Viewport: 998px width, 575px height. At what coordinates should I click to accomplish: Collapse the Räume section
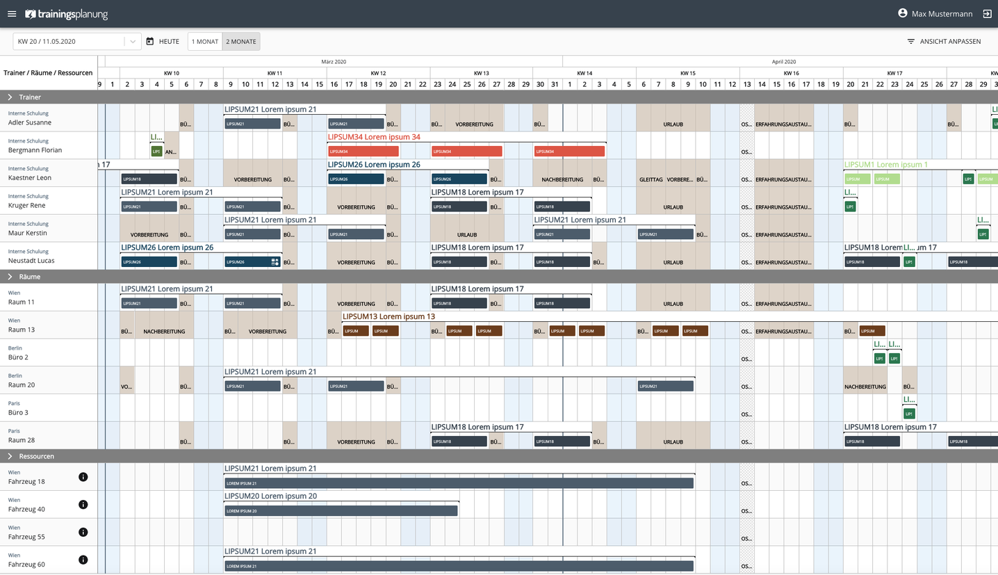pyautogui.click(x=10, y=277)
